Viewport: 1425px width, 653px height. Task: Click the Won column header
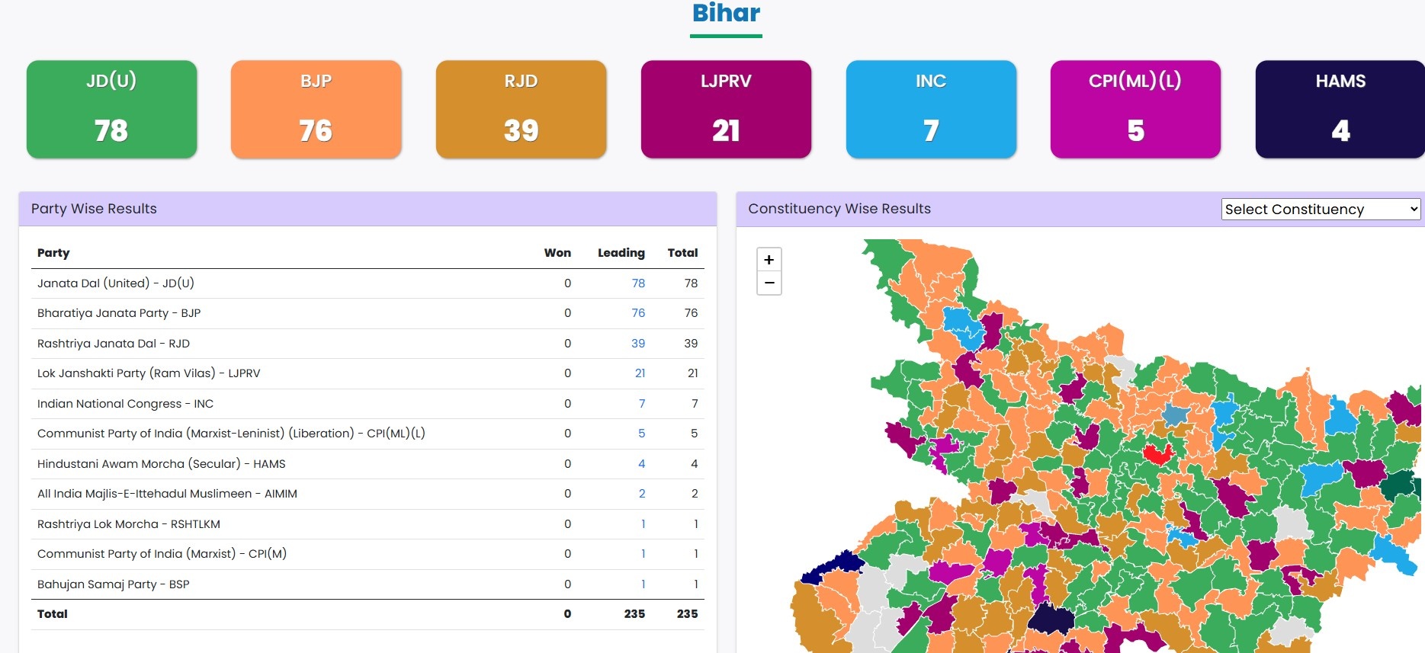pyautogui.click(x=557, y=253)
